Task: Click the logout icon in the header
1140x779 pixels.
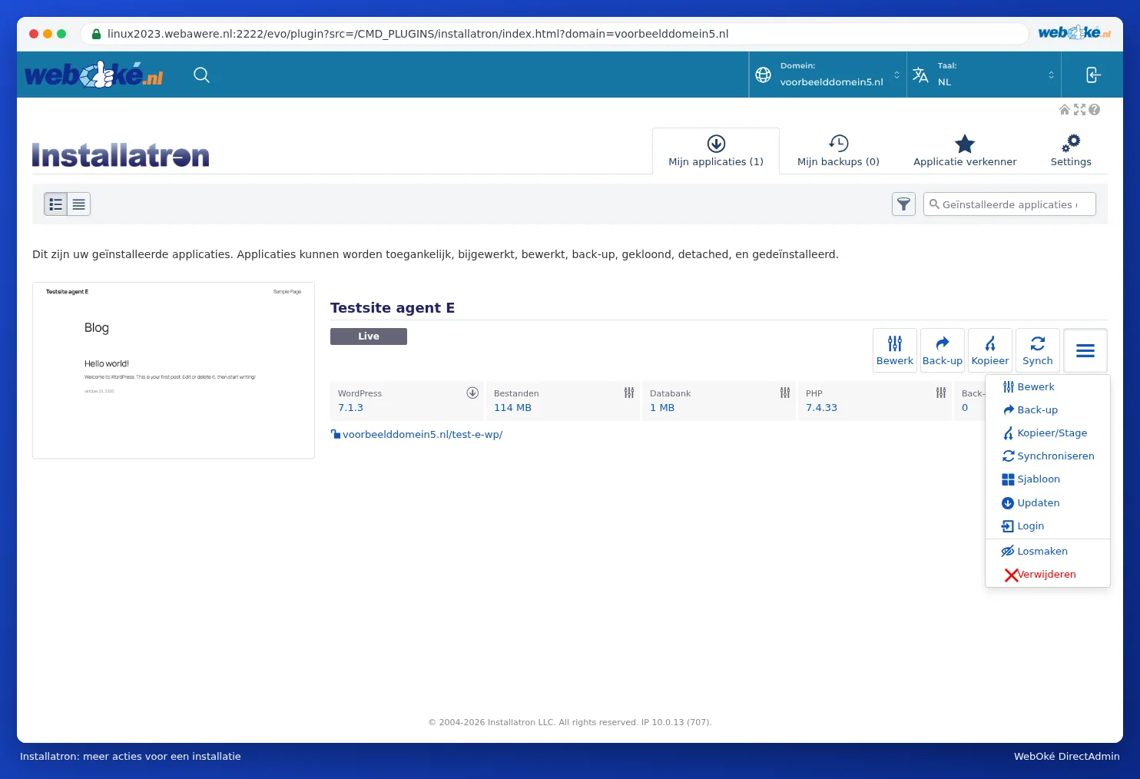Action: click(1093, 75)
